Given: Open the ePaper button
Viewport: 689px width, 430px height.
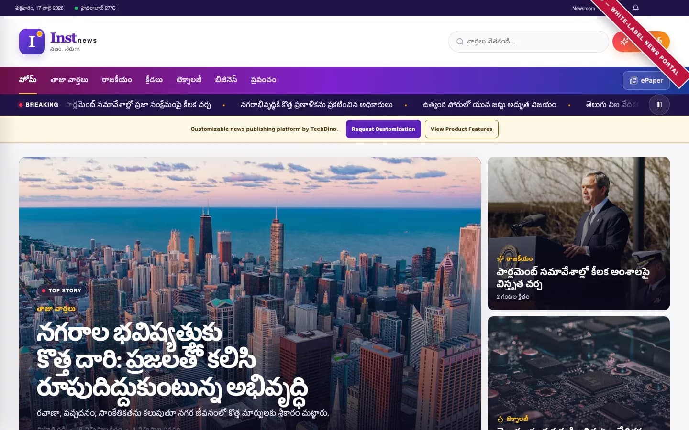Looking at the screenshot, I should tap(646, 80).
